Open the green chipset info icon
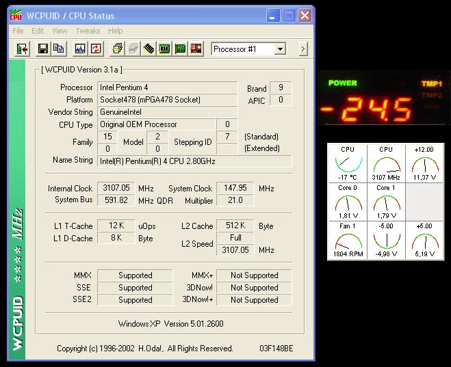The width and height of the screenshot is (451, 367). pyautogui.click(x=164, y=49)
